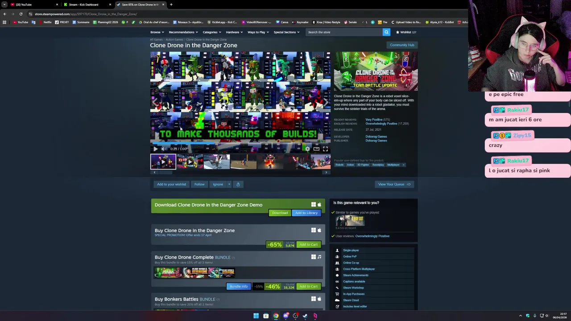Go back in the browser

coord(5,14)
